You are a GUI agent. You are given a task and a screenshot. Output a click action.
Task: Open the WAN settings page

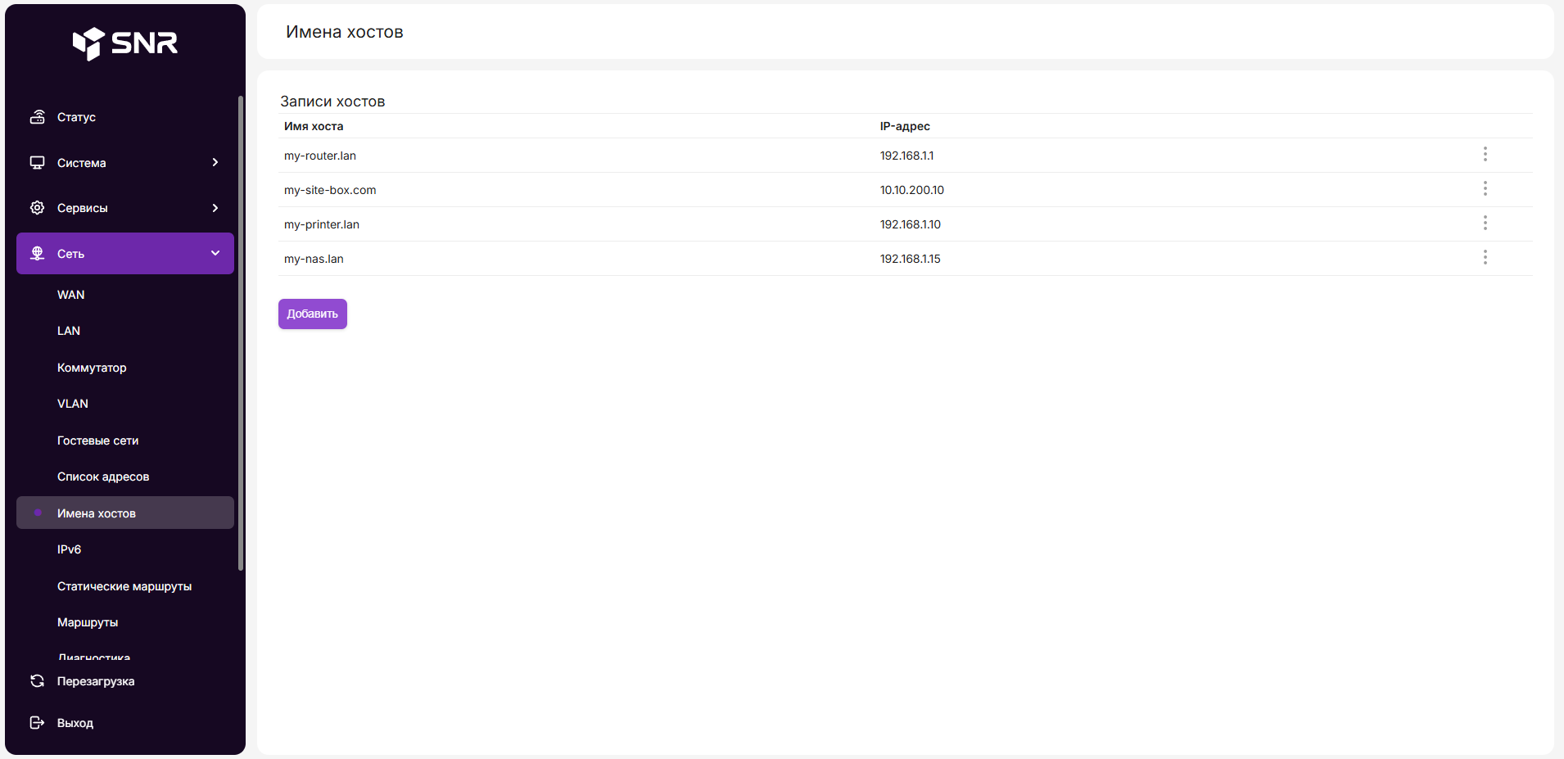pos(71,295)
